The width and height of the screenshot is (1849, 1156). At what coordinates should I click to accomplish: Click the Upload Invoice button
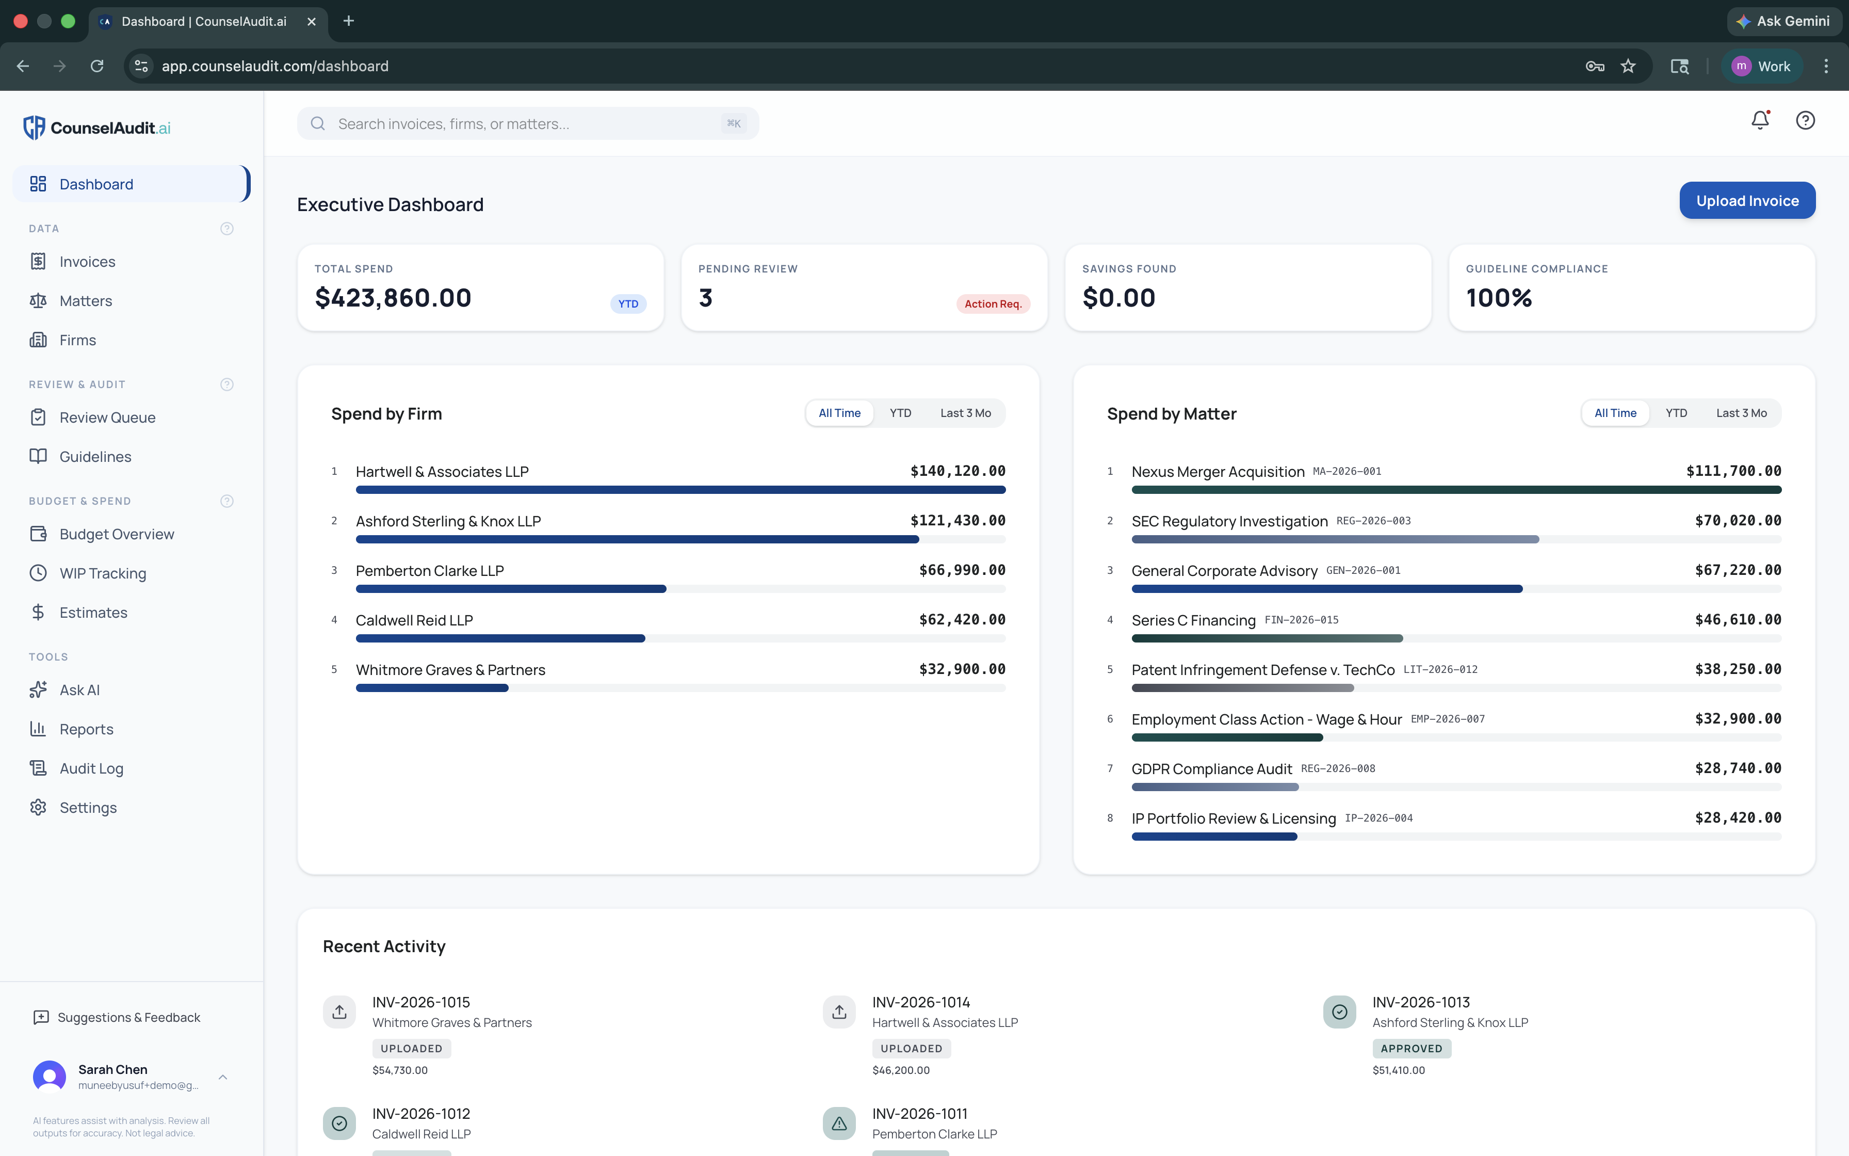click(x=1747, y=200)
